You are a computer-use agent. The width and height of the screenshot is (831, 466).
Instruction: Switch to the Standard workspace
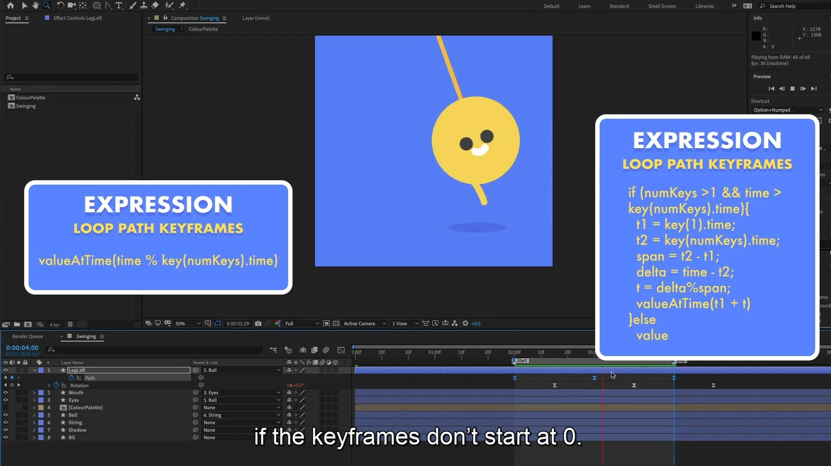(619, 6)
